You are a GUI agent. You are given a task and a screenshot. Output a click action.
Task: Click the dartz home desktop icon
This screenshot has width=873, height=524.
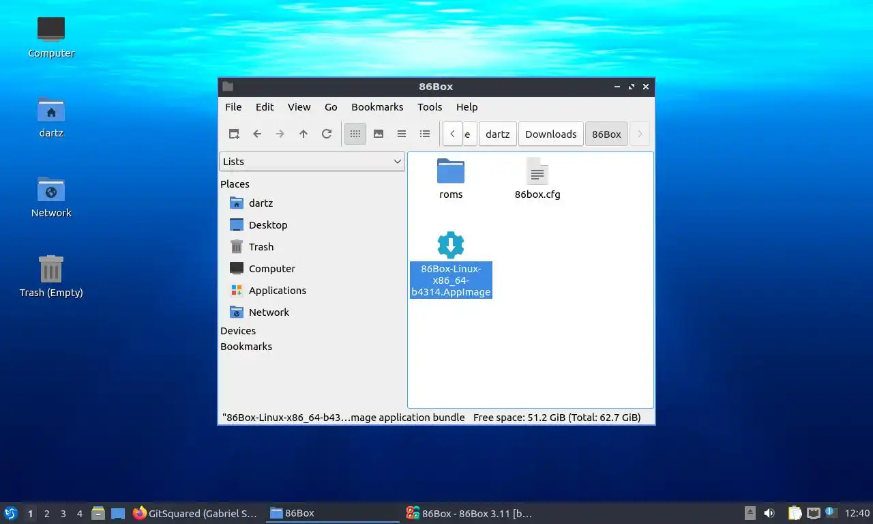pos(51,117)
